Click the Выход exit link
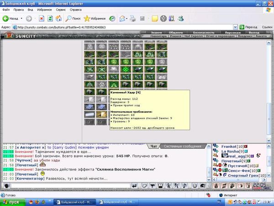The width and height of the screenshot is (274, 206). click(x=254, y=33)
